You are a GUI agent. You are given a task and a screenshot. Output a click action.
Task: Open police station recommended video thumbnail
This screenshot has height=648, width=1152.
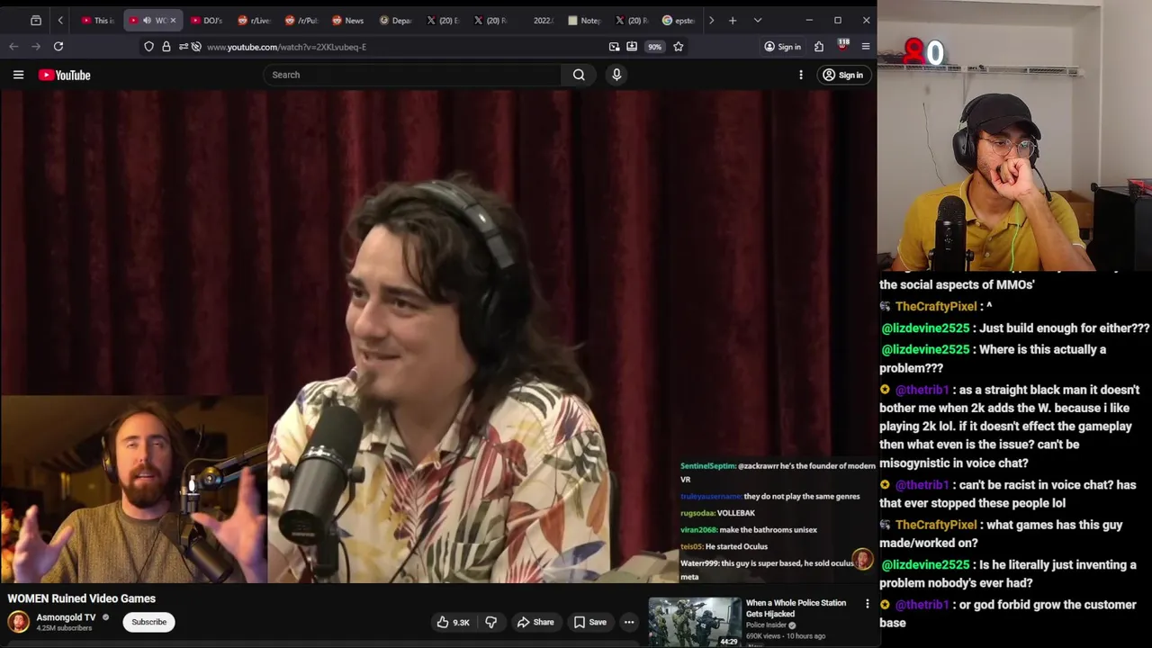click(x=695, y=623)
